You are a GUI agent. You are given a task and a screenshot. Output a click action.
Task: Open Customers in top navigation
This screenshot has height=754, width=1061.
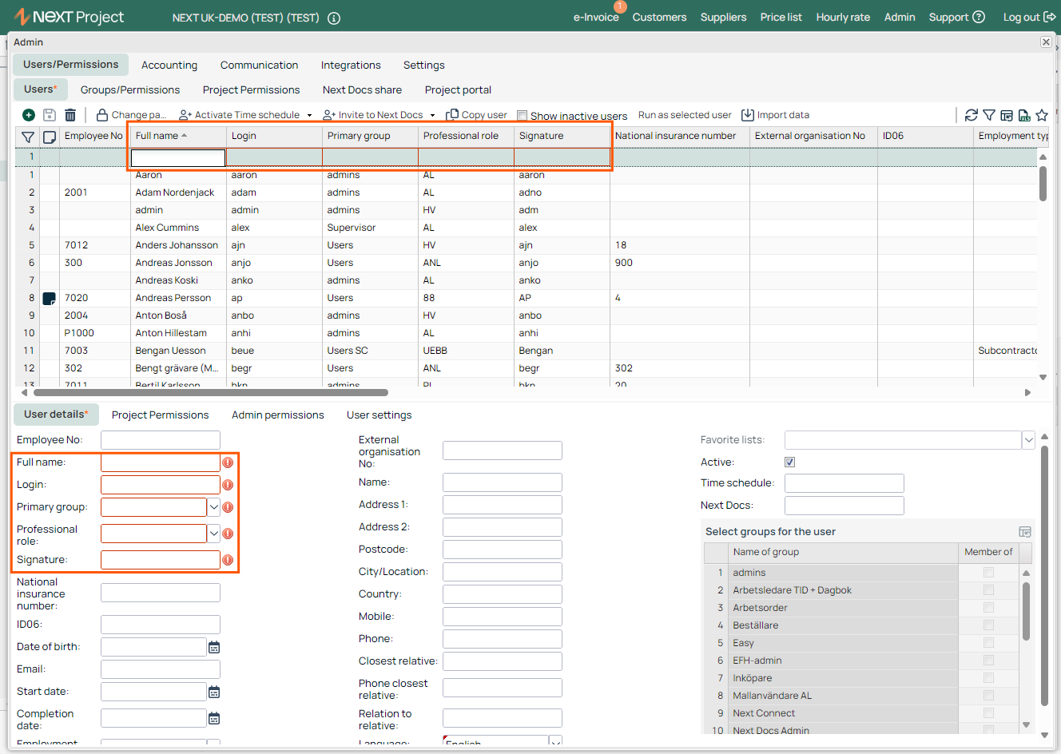pos(660,18)
